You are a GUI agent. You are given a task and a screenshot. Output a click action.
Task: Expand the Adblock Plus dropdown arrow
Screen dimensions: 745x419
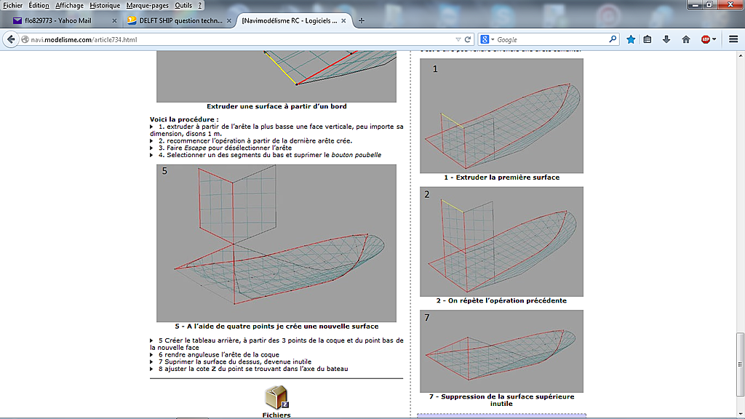pyautogui.click(x=714, y=39)
